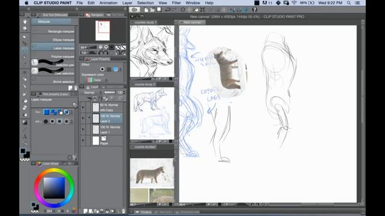Switch to the coyotes study 1 tab
The width and height of the screenshot is (385, 216).
145,22
